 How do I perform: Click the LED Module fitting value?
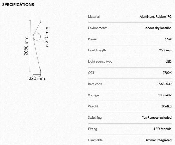[163, 129]
